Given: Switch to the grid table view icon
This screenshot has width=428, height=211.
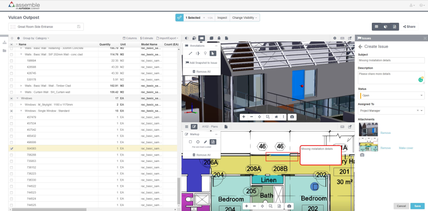Looking at the screenshot, I should coord(376,26).
